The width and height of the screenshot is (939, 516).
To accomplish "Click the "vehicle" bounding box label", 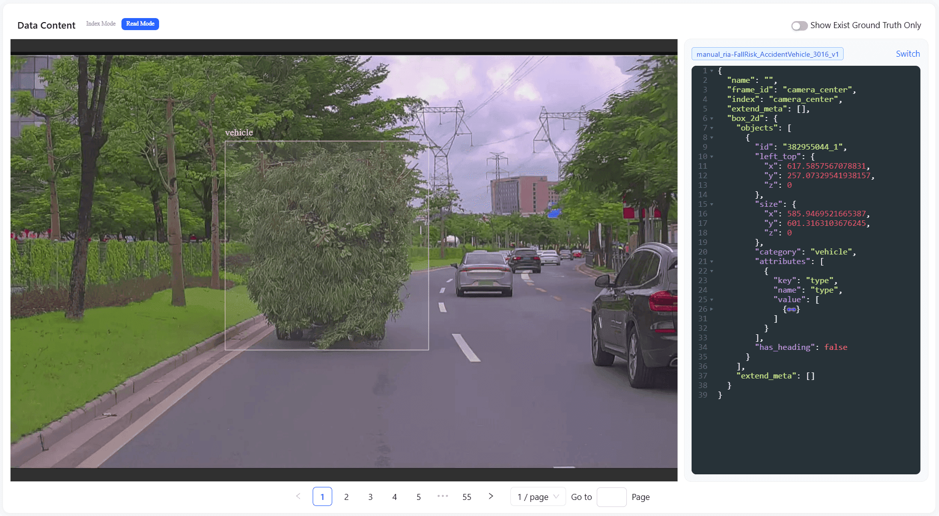I will click(x=239, y=133).
